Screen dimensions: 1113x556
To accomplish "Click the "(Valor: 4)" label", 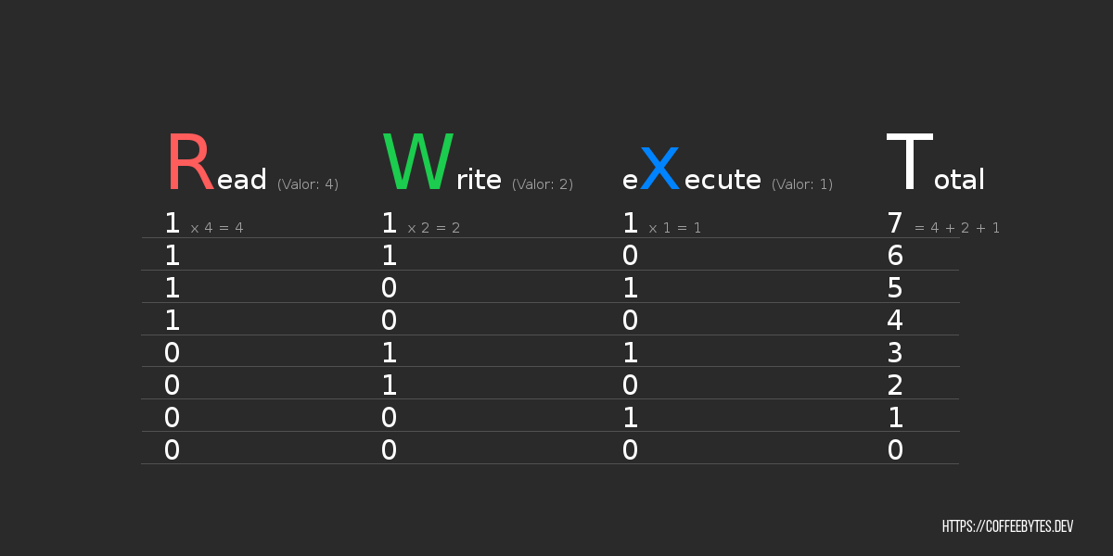I will 308,184.
